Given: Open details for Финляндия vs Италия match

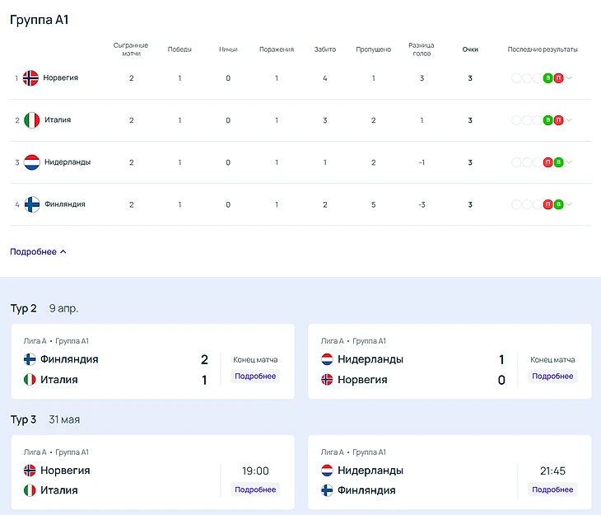Looking at the screenshot, I should [255, 377].
